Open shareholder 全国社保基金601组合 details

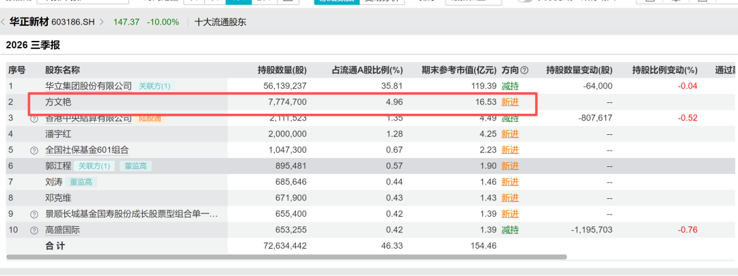(x=87, y=150)
